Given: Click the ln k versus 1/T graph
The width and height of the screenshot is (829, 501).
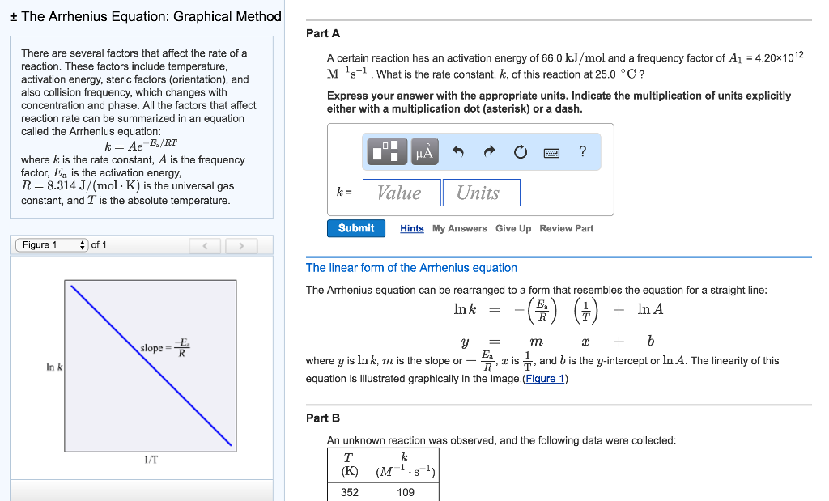Looking at the screenshot, I should (151, 366).
